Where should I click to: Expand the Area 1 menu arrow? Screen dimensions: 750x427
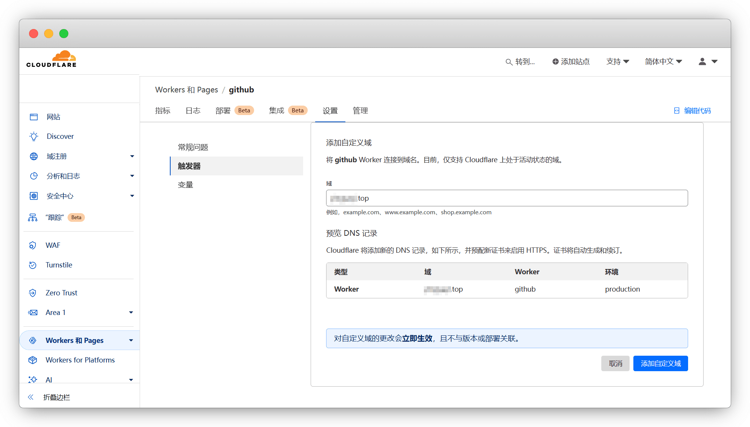(x=131, y=312)
